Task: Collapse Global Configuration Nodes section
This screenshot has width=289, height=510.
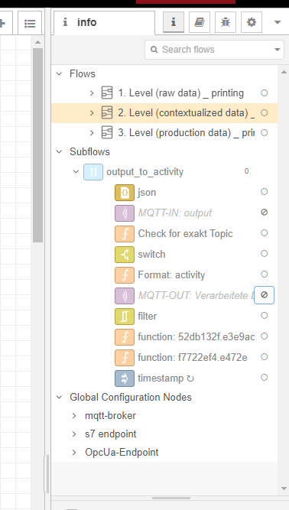Action: click(x=59, y=397)
